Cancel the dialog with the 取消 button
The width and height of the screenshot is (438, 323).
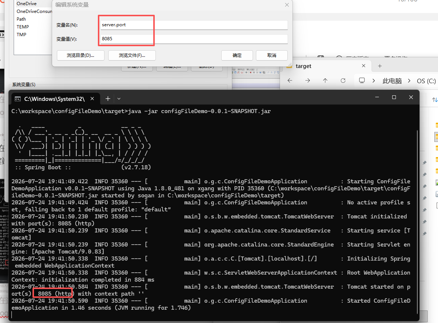(271, 55)
